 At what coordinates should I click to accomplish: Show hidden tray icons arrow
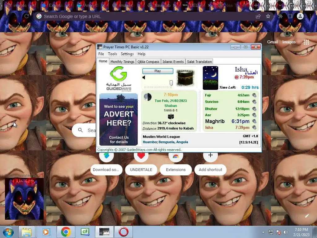[263, 232]
